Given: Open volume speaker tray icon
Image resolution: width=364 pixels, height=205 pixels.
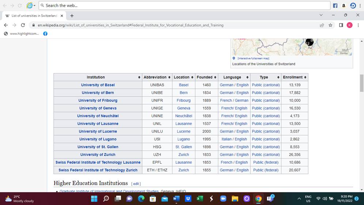Looking at the screenshot, I should (325, 199).
